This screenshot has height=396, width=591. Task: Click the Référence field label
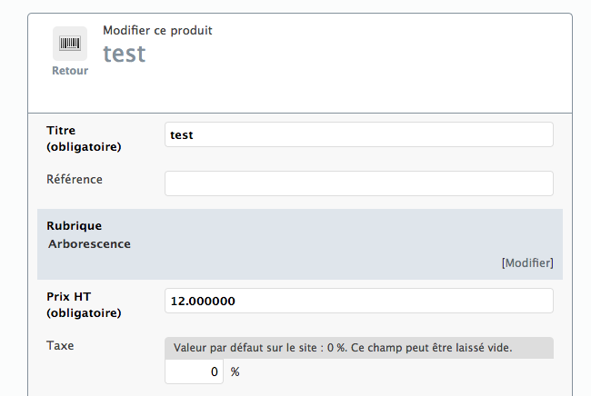tap(75, 179)
